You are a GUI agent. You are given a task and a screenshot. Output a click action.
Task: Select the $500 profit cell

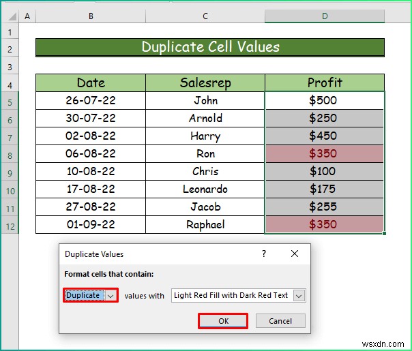325,100
